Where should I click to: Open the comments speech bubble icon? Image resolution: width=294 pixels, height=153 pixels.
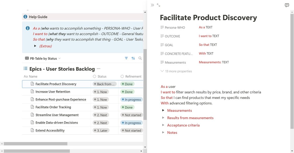coord(287,5)
